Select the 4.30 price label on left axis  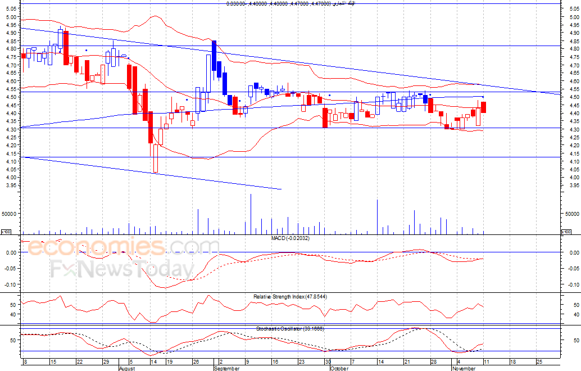click(x=11, y=129)
